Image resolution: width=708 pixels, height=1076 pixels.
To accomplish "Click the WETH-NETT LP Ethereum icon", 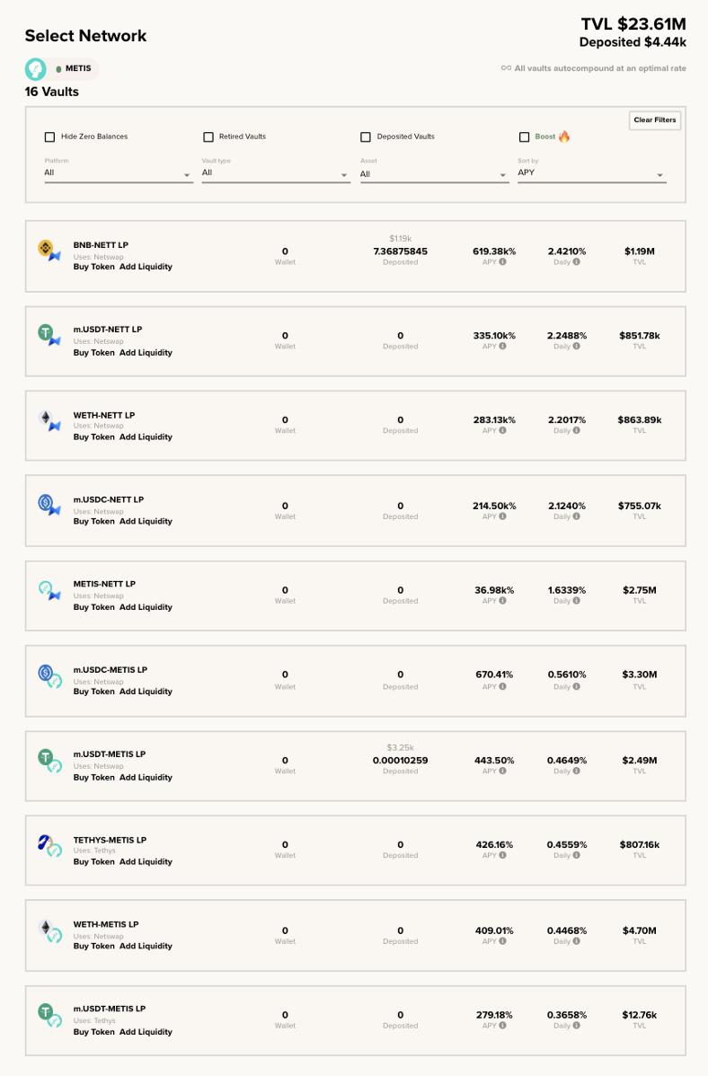I will 47,419.
